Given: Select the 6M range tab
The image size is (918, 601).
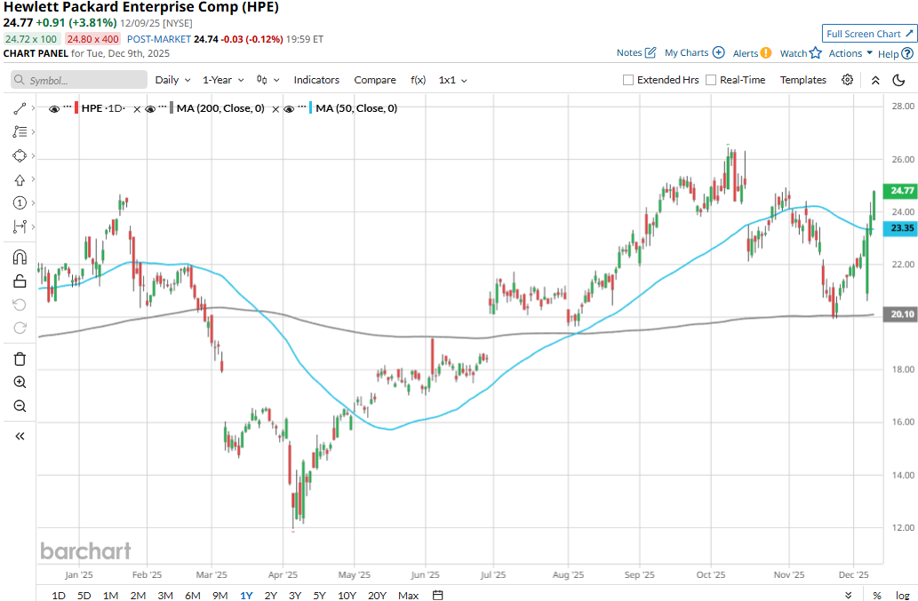Looking at the screenshot, I should coord(192,595).
